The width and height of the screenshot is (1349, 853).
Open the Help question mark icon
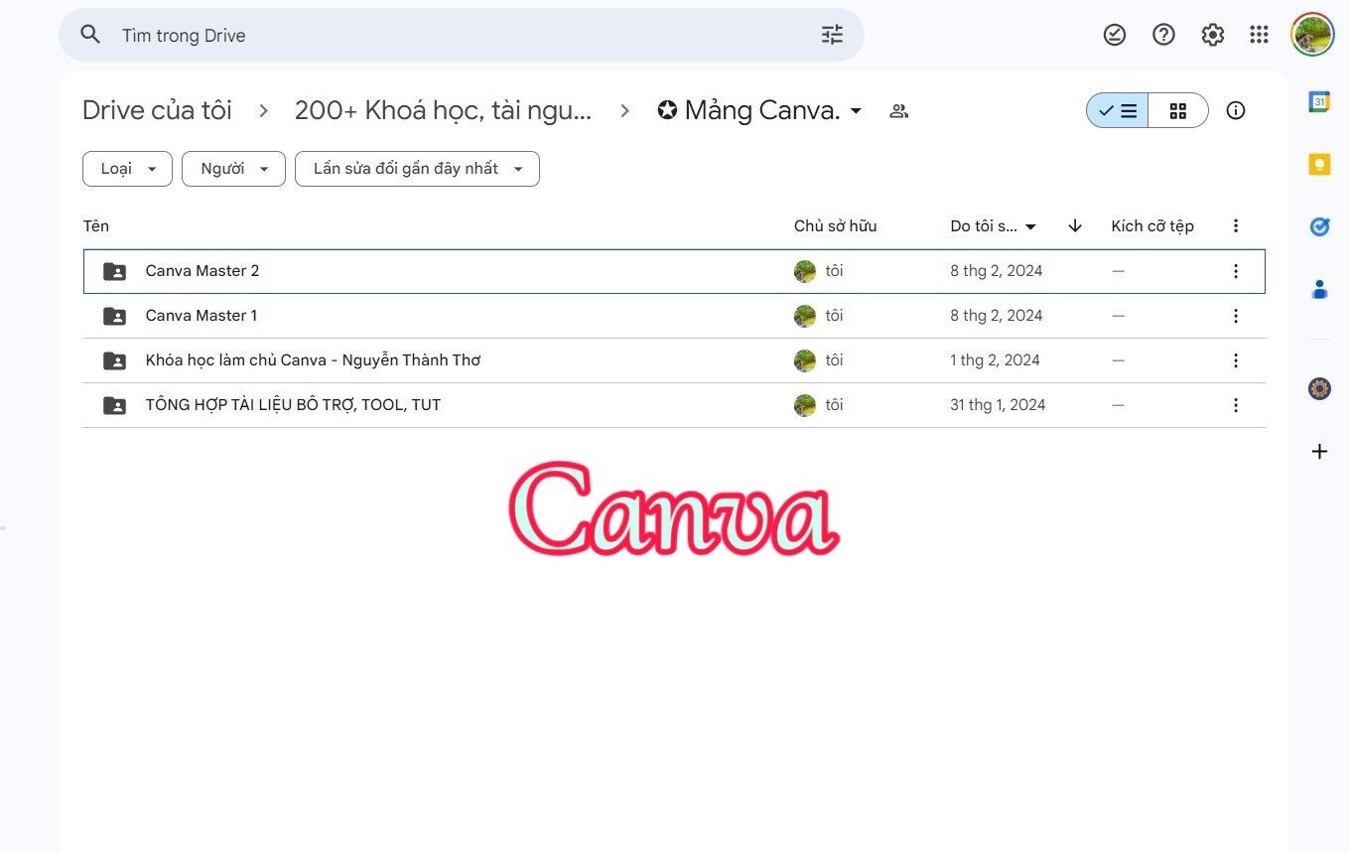coord(1163,35)
